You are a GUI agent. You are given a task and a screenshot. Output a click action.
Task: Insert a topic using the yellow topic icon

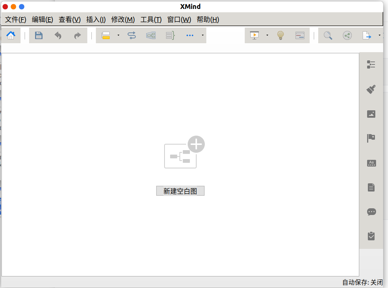[x=106, y=35]
